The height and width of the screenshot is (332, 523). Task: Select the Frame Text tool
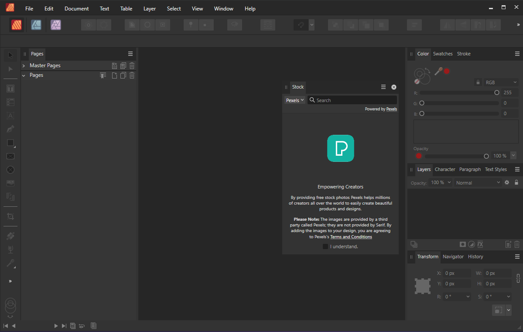coord(10,89)
